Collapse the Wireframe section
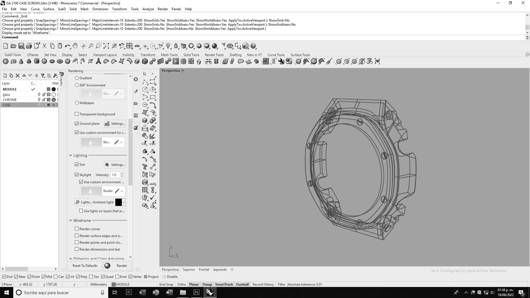Viewport: 530px width, 298px height. point(71,220)
